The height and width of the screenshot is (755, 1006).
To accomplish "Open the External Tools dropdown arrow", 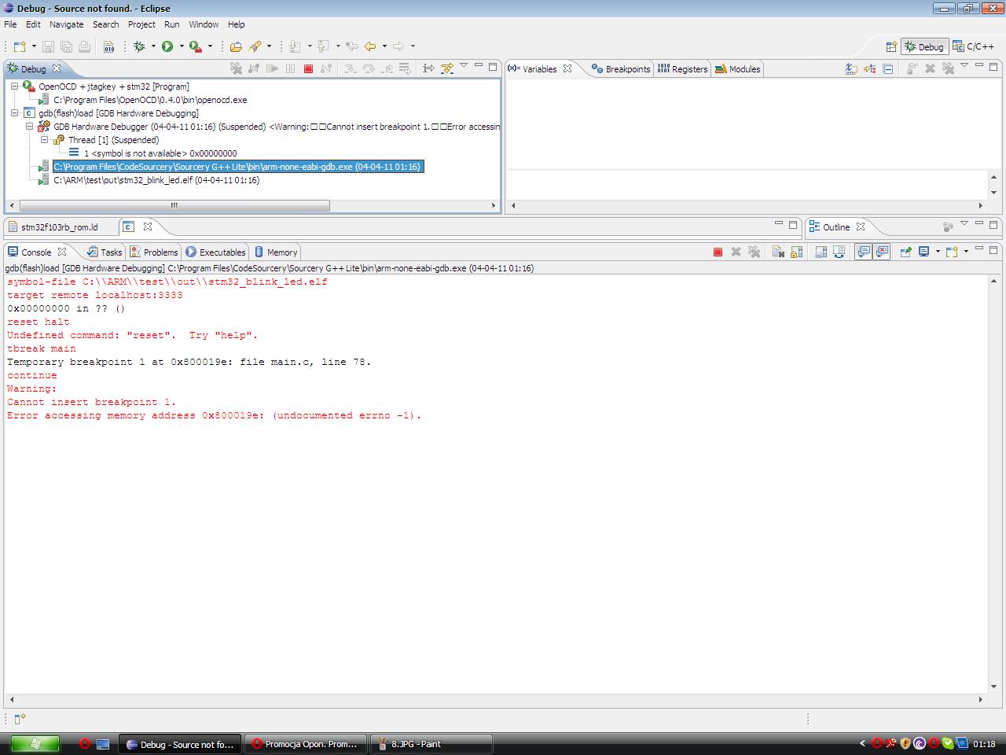I will (x=210, y=46).
